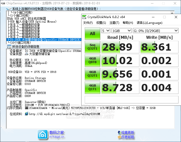Close the CrystalDiskMark window
Viewport: 181px width, 142px height.
point(176,17)
